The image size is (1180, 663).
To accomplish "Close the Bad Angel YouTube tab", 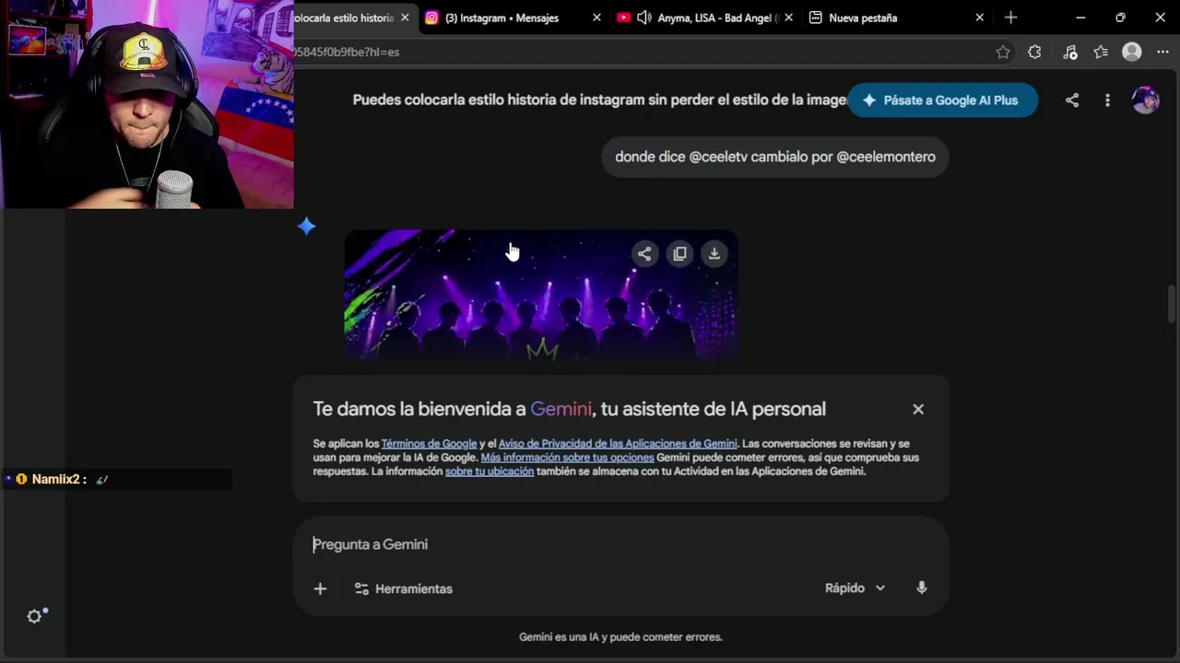I will (788, 17).
